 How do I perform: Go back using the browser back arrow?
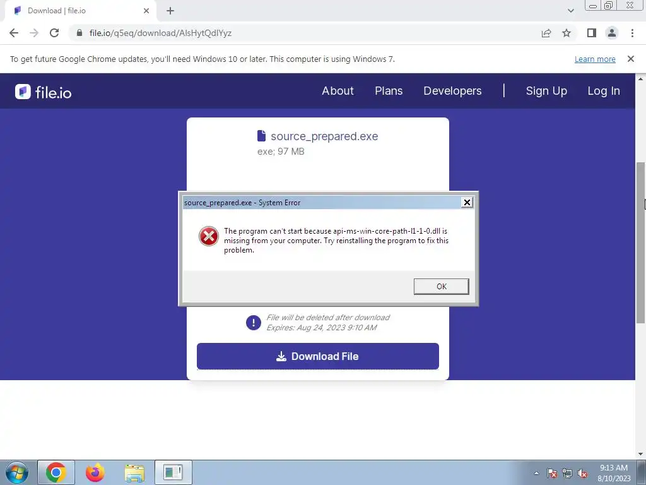coord(14,33)
